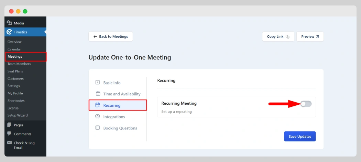
Task: Open Pages in admin menu
Action: 25,125
